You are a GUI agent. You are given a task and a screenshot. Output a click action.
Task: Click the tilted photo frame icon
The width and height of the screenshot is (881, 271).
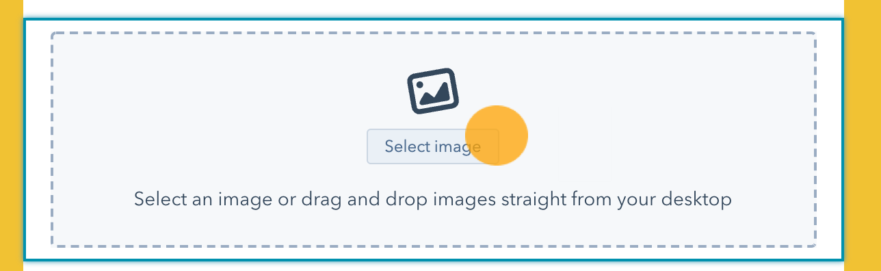pos(433,90)
